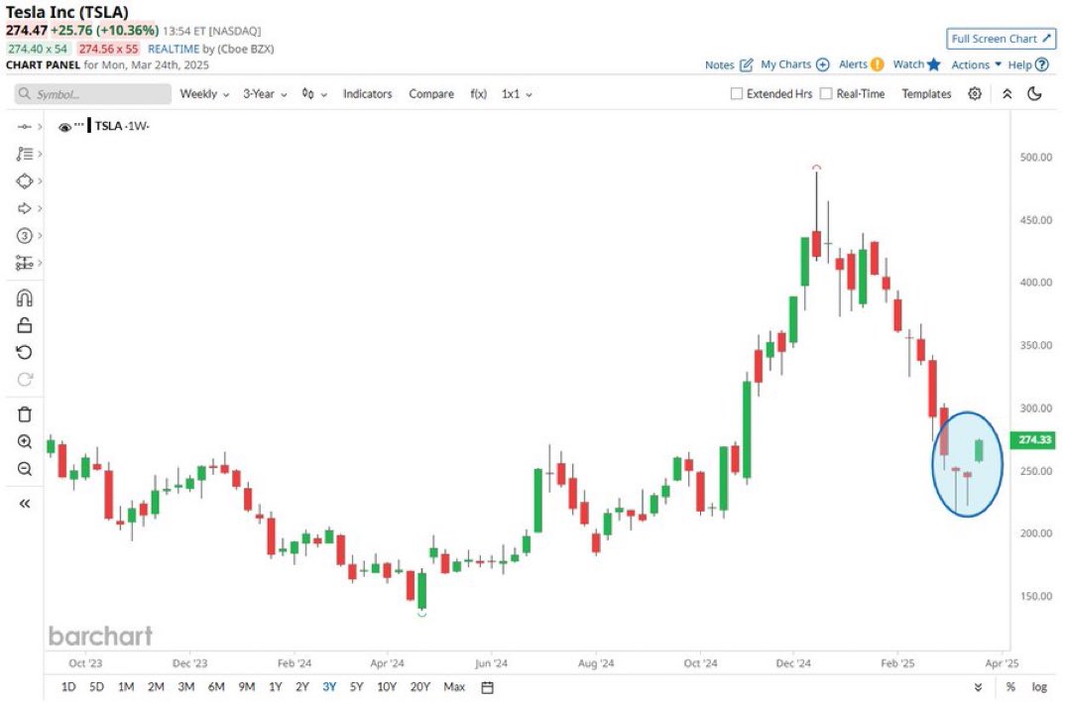This screenshot has height=707, width=1065.
Task: Select the 2M range
Action: (x=156, y=687)
